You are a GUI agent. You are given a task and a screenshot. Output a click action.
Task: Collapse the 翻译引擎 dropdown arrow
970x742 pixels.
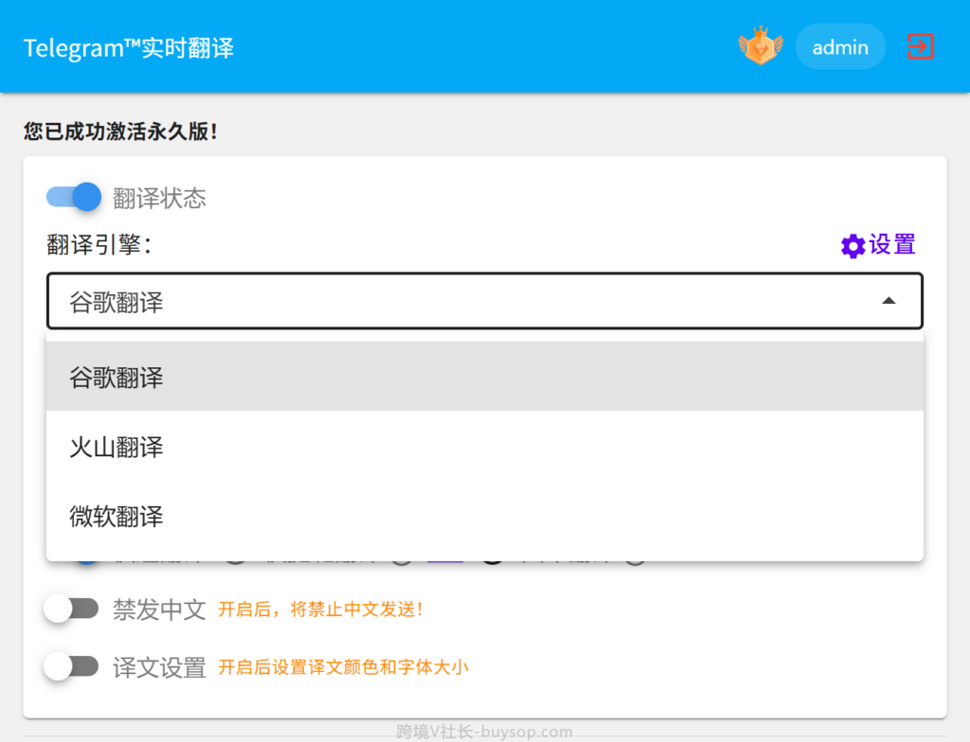click(889, 301)
